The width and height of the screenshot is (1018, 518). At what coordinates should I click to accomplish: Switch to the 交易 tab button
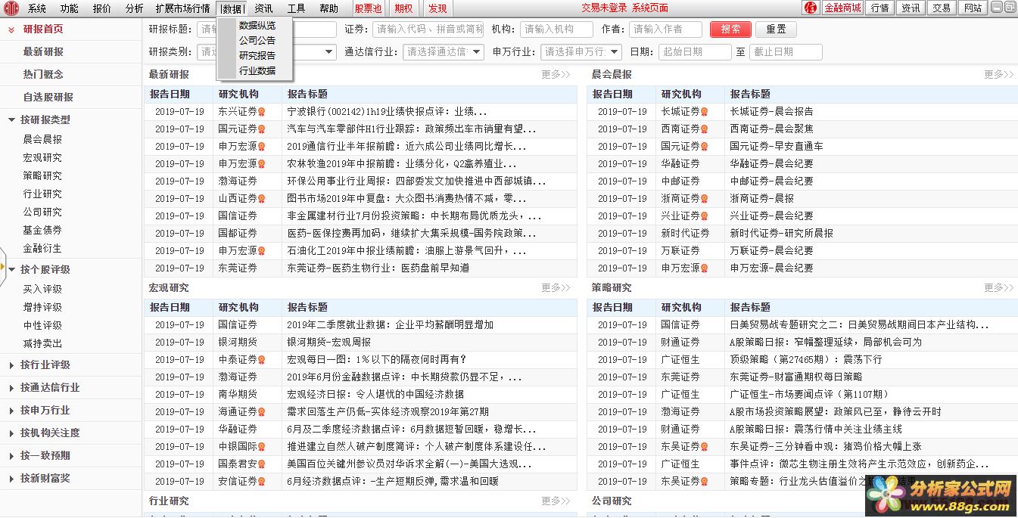pos(942,8)
